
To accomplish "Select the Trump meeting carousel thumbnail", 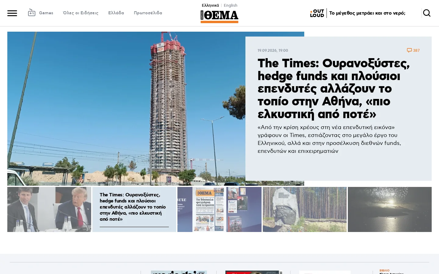I will [49, 209].
